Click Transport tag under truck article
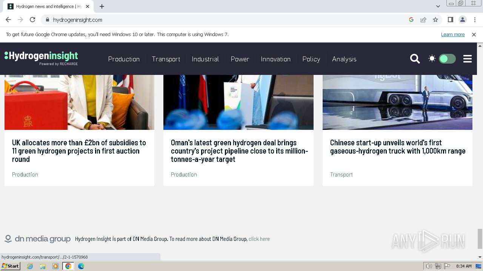483x271 pixels. (x=341, y=174)
